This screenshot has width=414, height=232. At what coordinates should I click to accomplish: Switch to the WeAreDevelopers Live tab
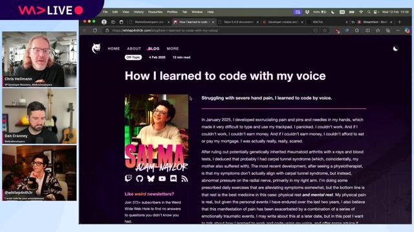(149, 22)
